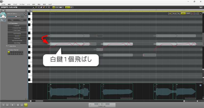Select the Vocal Morphing parameter
Screen dimensions: 204x108
coord(17,34)
